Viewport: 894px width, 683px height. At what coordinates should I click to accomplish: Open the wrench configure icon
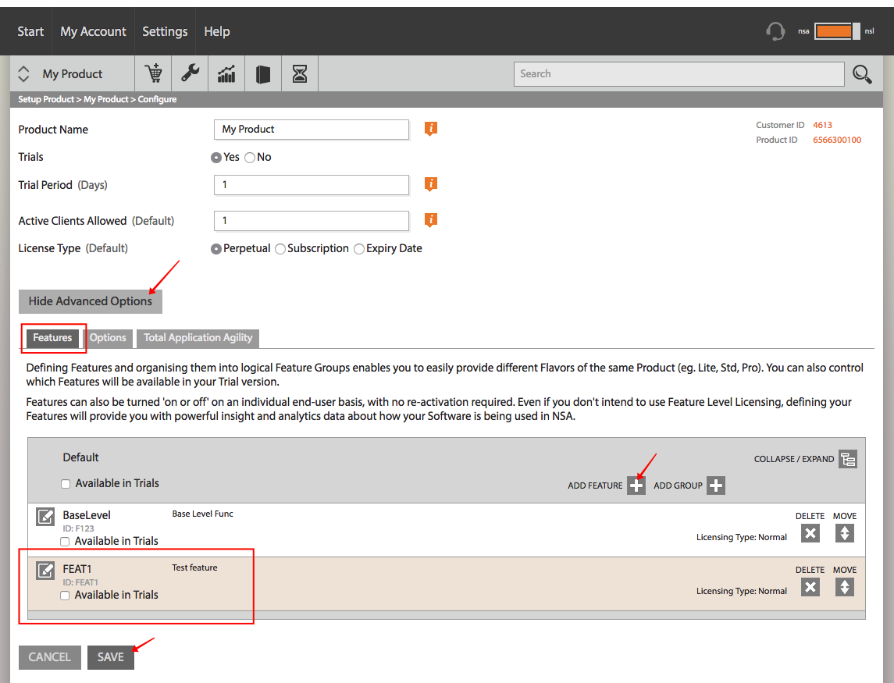[x=190, y=73]
